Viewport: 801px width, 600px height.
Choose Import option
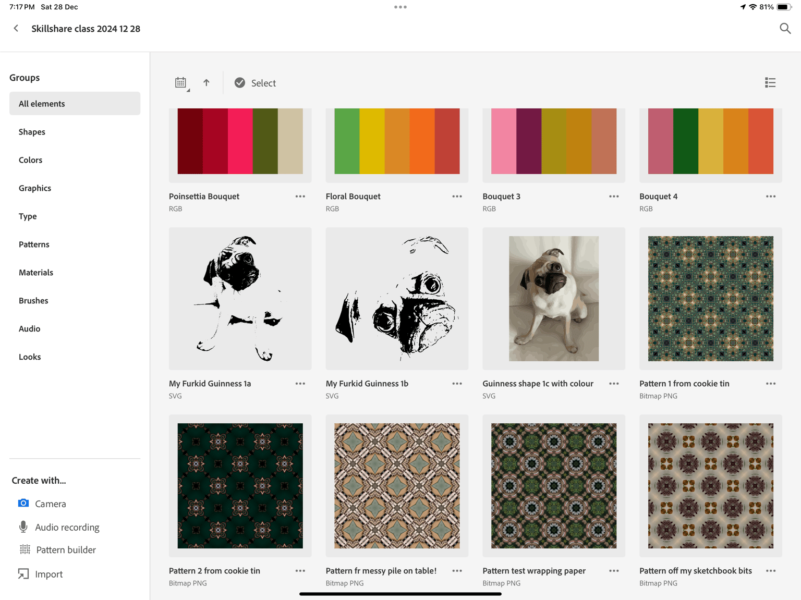pyautogui.click(x=49, y=574)
